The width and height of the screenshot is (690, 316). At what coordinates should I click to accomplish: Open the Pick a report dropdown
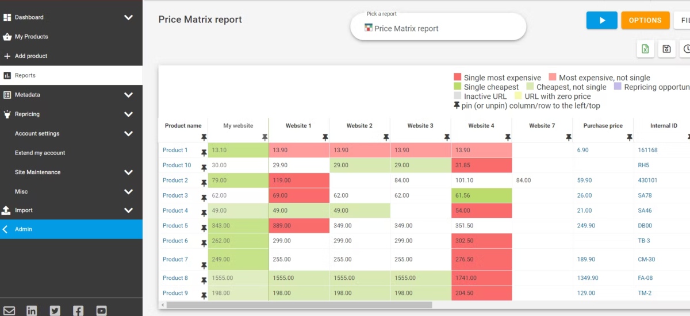pyautogui.click(x=438, y=28)
